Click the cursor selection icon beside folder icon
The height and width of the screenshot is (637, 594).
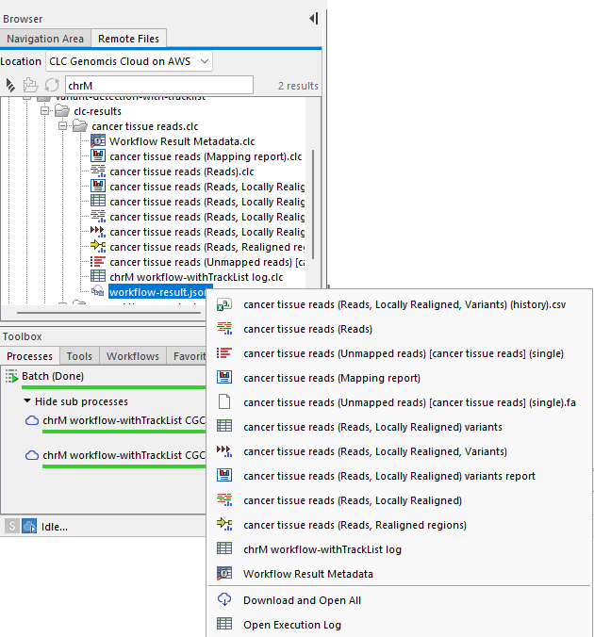pos(10,86)
